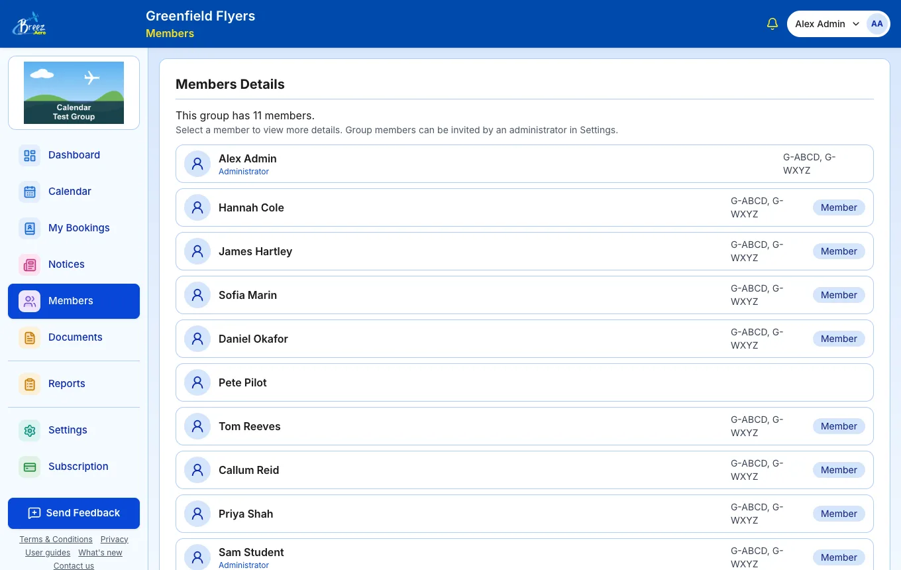The width and height of the screenshot is (901, 570).
Task: Click the Notices newspaper icon
Action: coord(30,264)
